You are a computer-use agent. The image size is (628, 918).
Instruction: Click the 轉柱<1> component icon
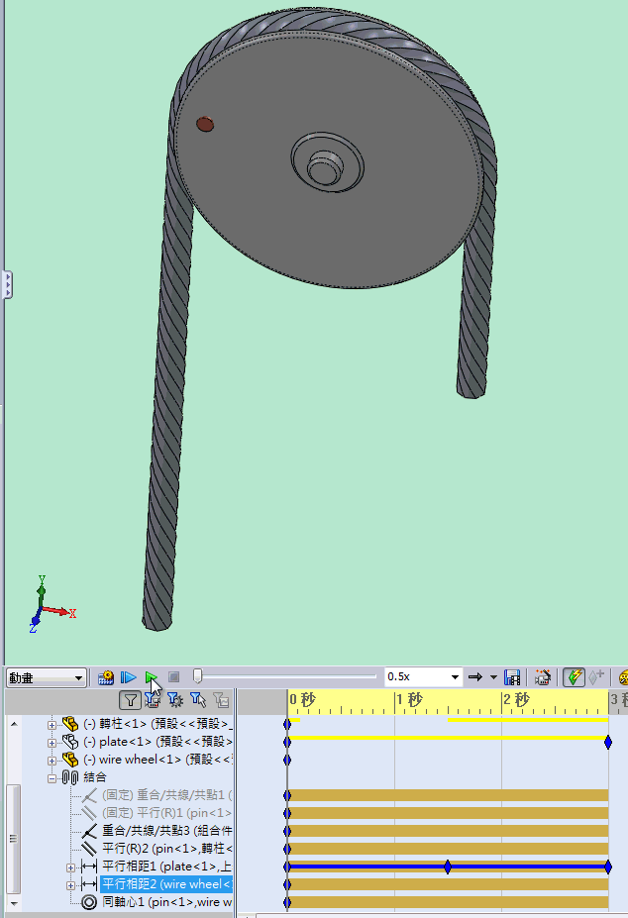70,724
